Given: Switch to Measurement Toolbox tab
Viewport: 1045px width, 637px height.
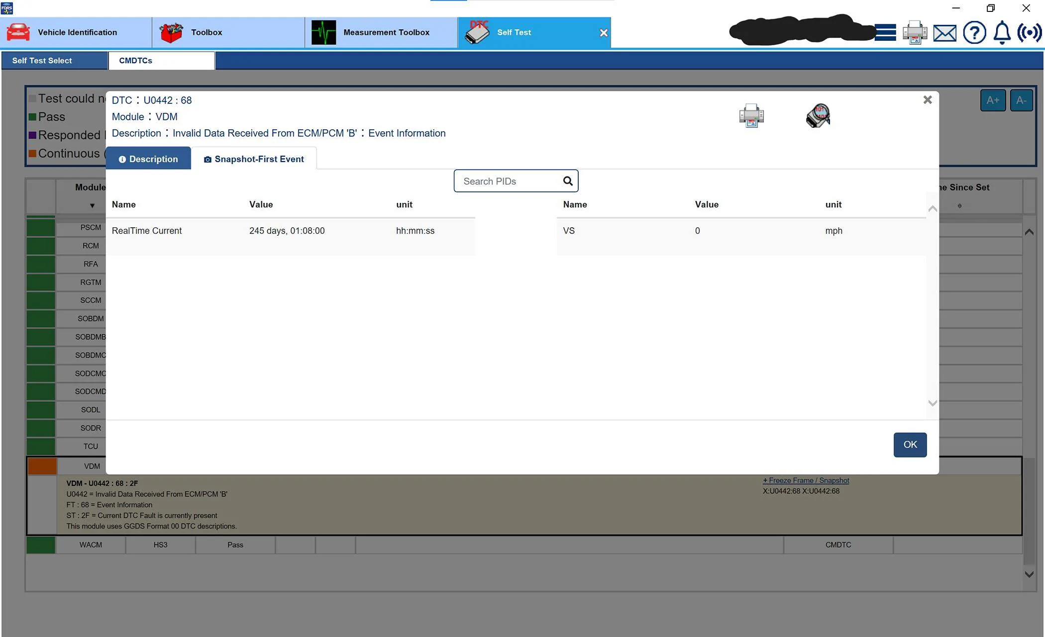Looking at the screenshot, I should (x=381, y=32).
